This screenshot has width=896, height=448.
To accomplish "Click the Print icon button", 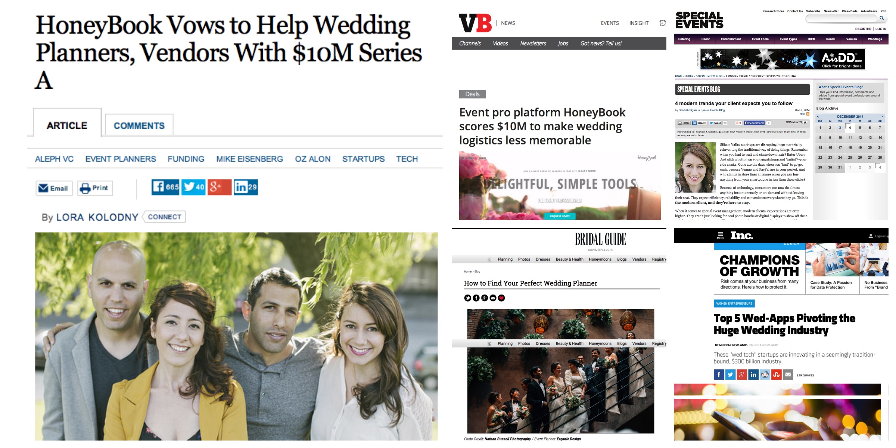I will tap(95, 188).
